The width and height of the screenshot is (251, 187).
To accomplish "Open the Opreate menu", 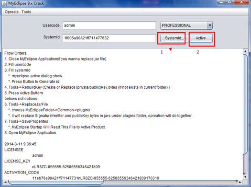I will pos(11,12).
